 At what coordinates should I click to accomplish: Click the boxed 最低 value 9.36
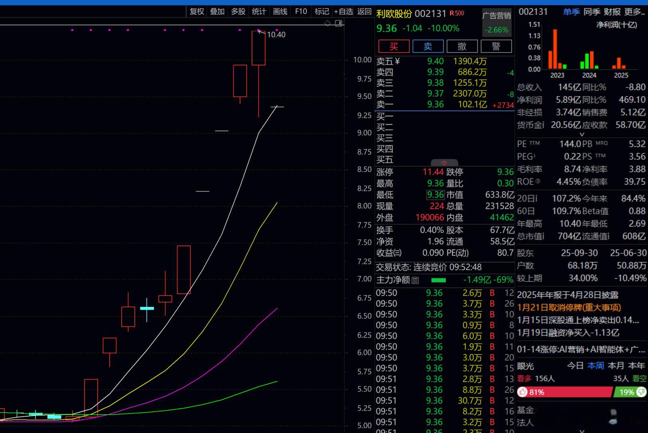coord(435,195)
